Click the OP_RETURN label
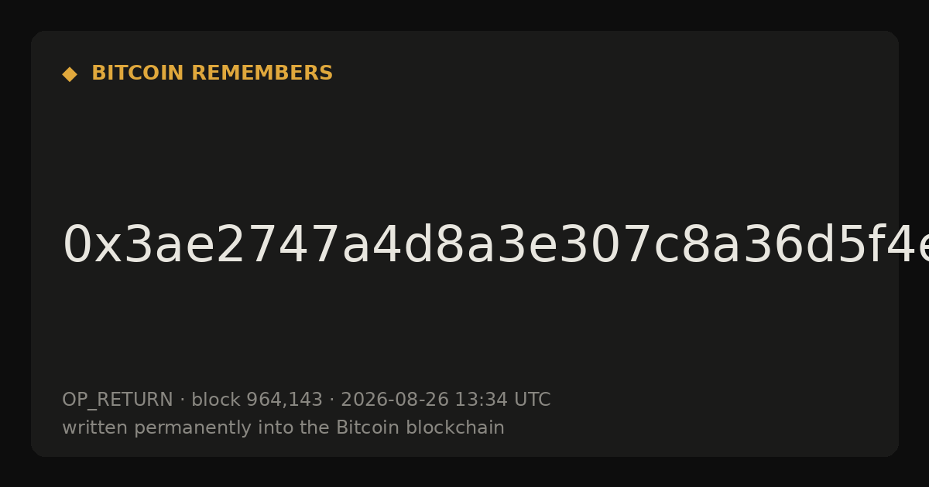929x487 pixels. [x=117, y=400]
